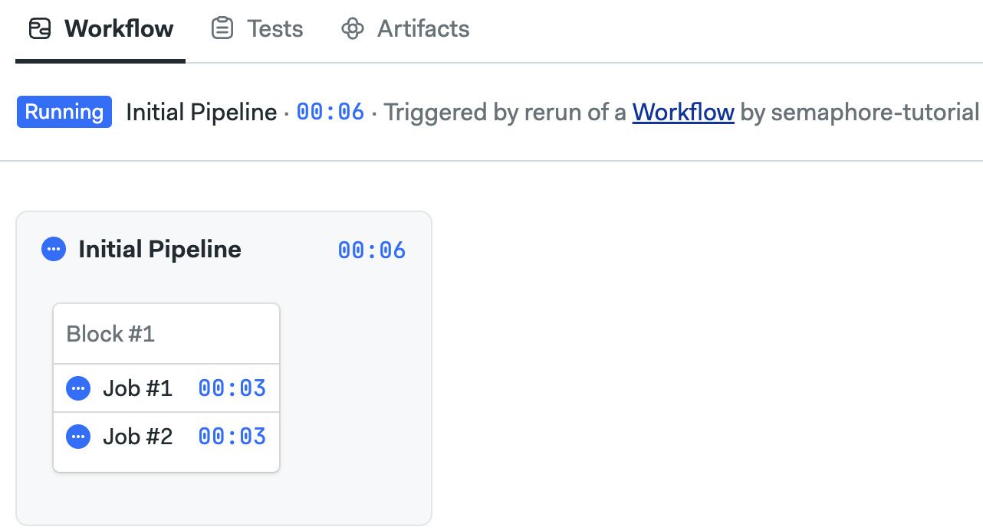Open Job #1 logs
Viewport: 983px width, 530px height.
click(x=166, y=388)
